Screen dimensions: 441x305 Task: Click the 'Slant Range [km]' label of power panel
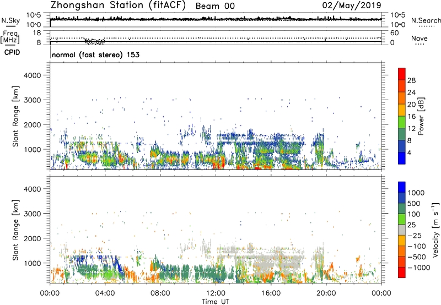click(15, 116)
